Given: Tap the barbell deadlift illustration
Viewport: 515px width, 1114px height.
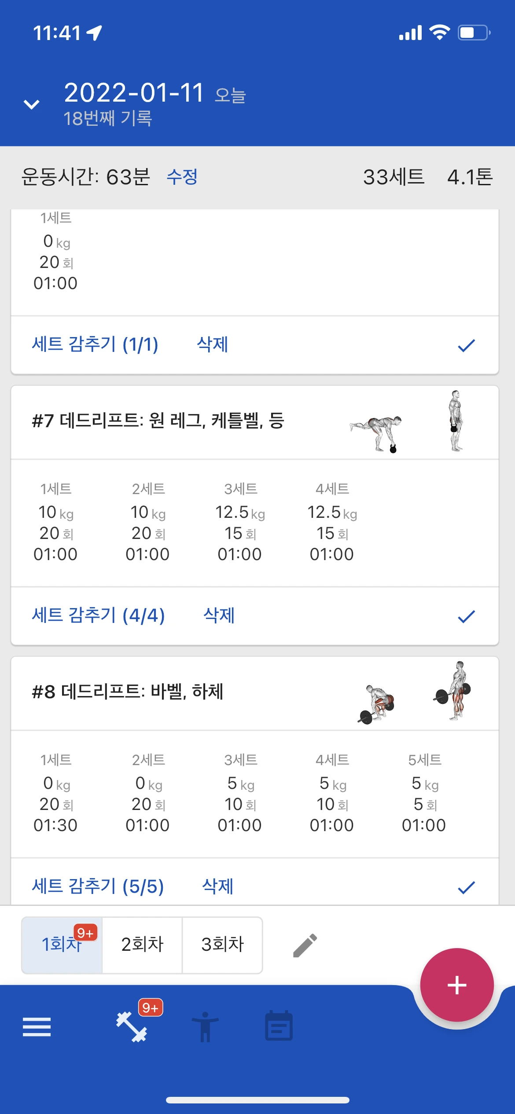Looking at the screenshot, I should 414,693.
